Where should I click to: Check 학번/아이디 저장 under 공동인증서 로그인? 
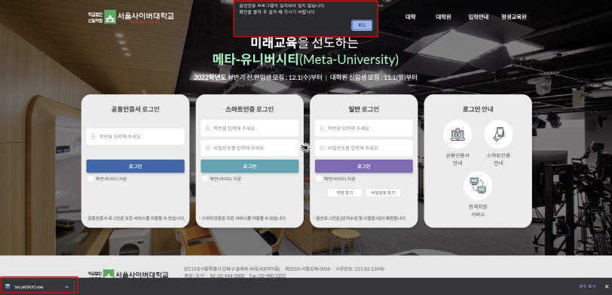tap(90, 179)
